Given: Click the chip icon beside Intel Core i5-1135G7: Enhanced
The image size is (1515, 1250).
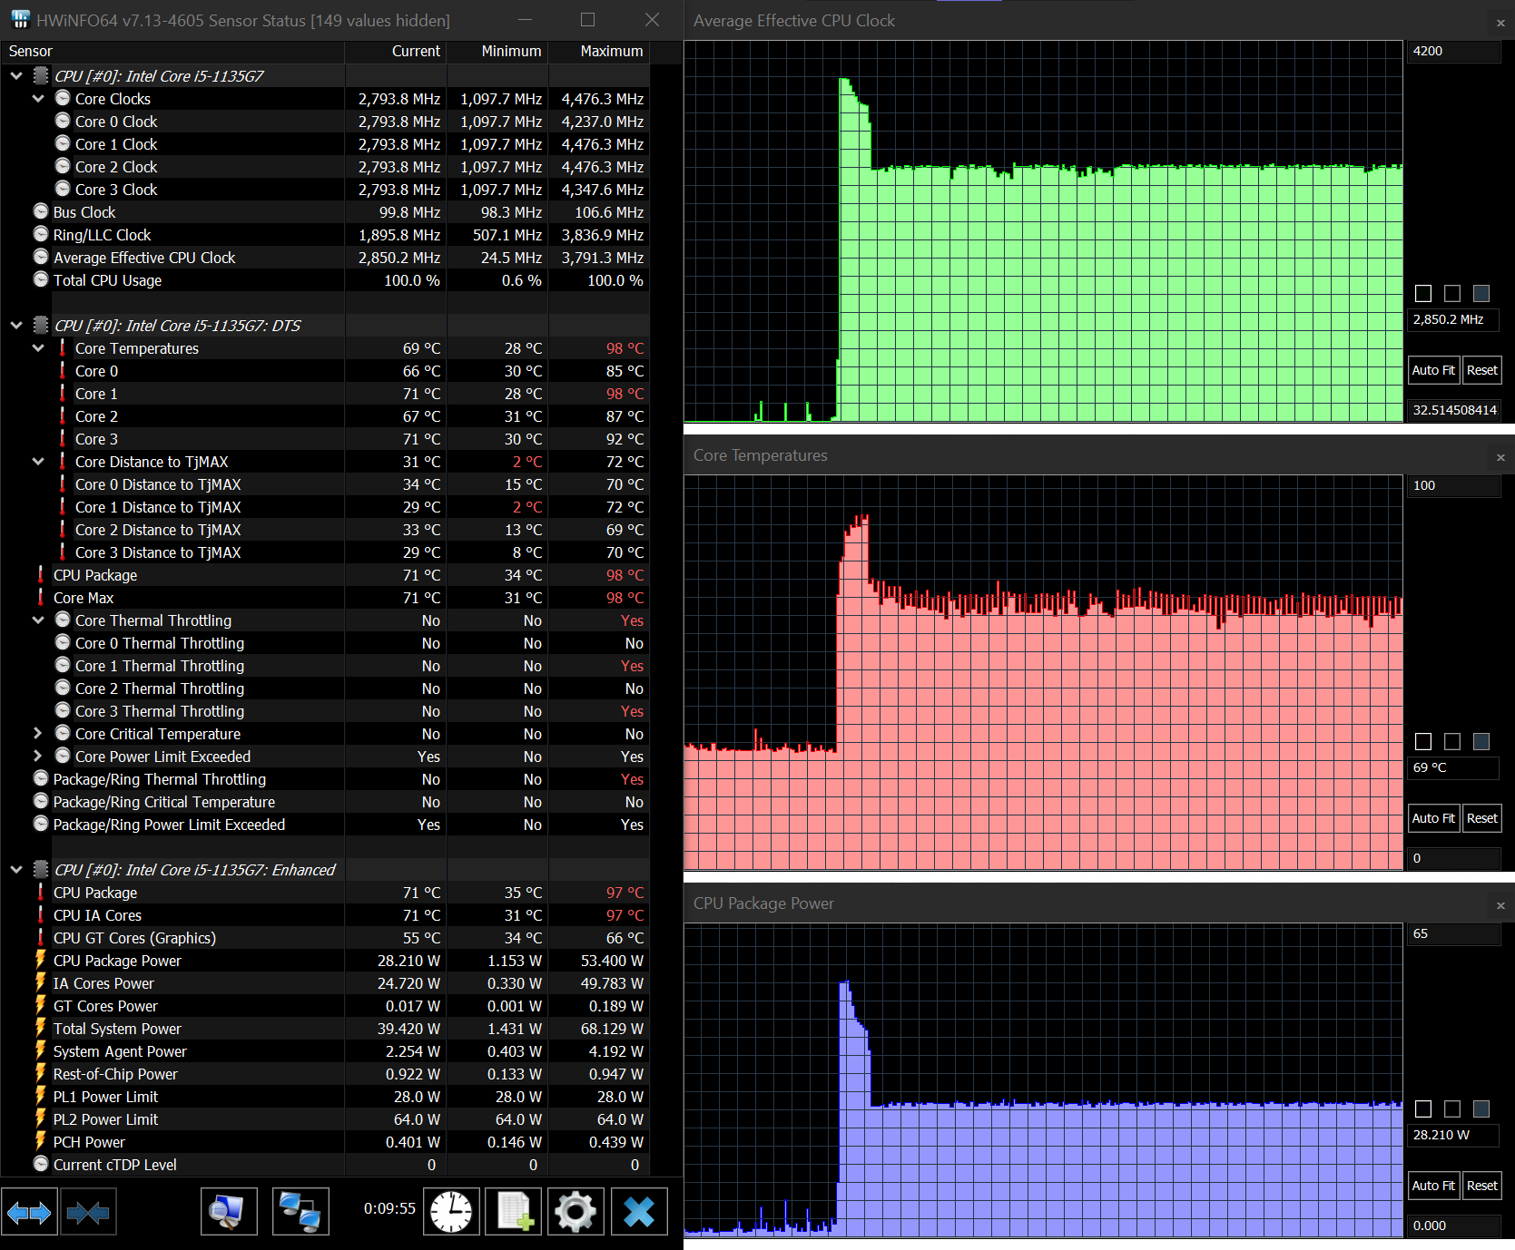Looking at the screenshot, I should pyautogui.click(x=41, y=869).
